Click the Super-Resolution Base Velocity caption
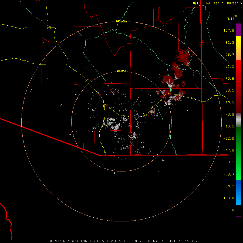The width and height of the screenshot is (243, 243). [123, 241]
